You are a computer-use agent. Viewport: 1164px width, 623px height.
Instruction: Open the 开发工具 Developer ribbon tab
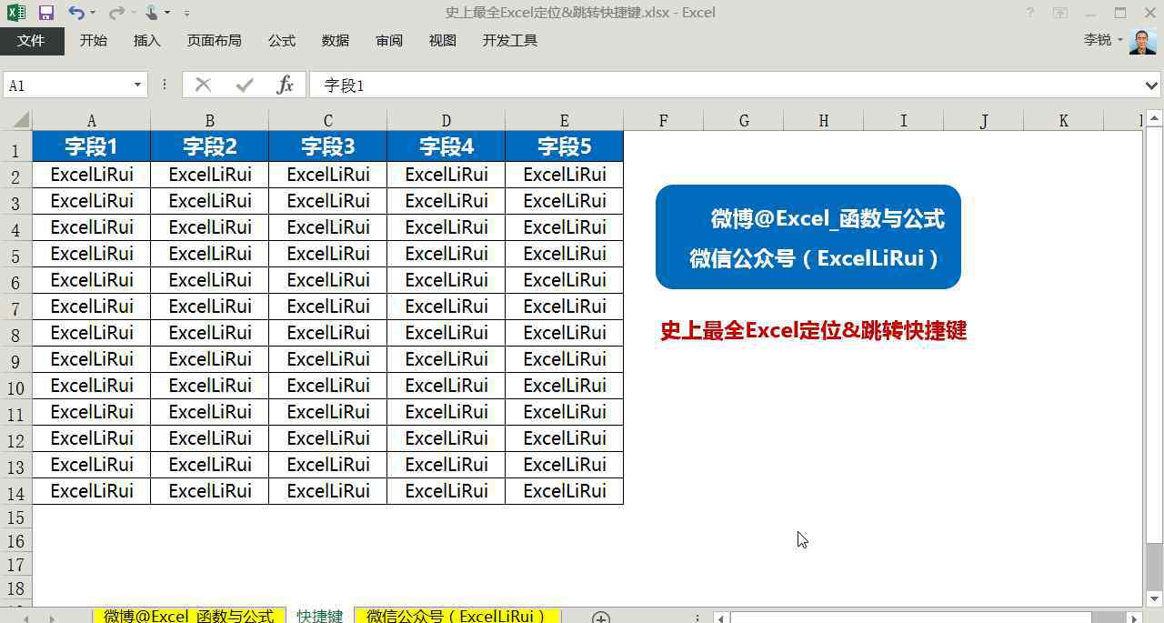click(510, 41)
